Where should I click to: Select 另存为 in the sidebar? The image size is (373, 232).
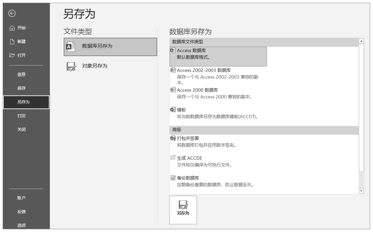[x=26, y=102]
